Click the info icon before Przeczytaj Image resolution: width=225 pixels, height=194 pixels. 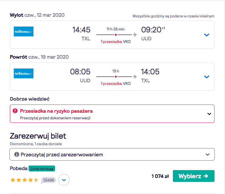click(x=17, y=154)
